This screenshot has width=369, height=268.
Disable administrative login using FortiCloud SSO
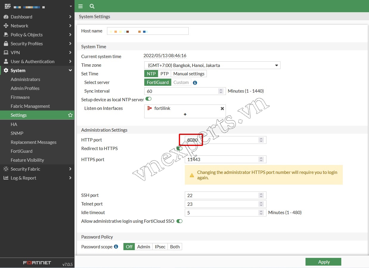tap(179, 221)
